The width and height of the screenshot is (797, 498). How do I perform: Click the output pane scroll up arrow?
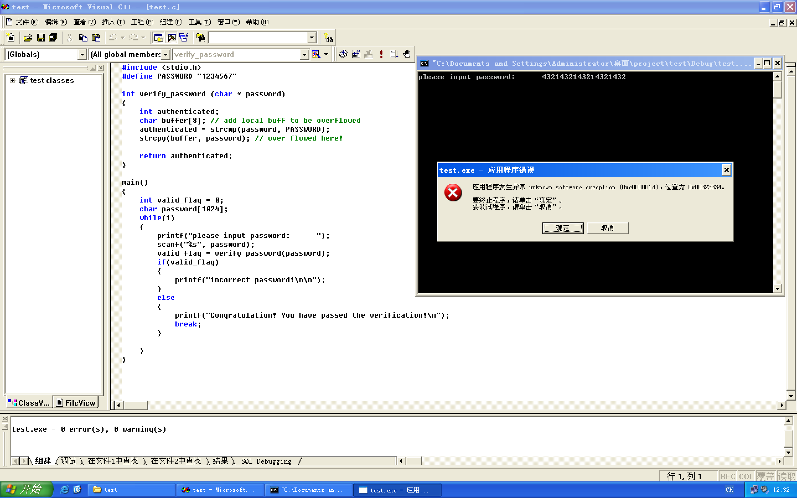coord(788,421)
